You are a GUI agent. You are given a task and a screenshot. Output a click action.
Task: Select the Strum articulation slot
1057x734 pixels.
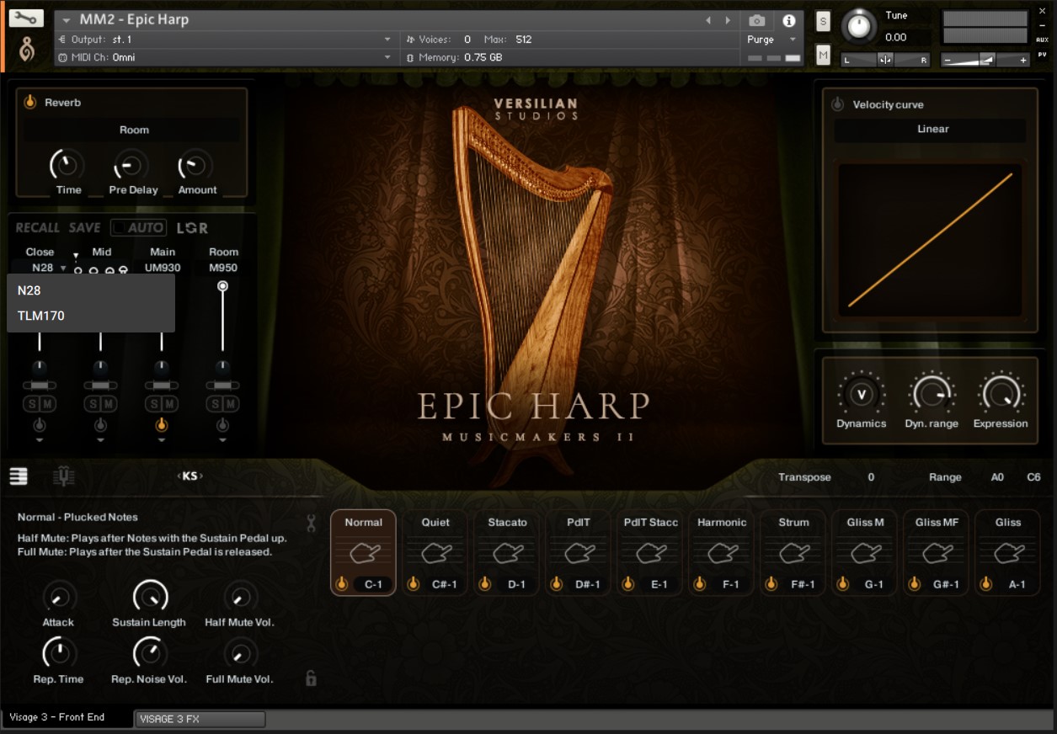pyautogui.click(x=793, y=552)
